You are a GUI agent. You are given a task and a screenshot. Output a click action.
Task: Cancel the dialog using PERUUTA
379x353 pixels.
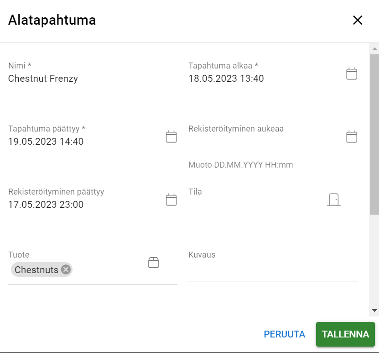tap(284, 334)
